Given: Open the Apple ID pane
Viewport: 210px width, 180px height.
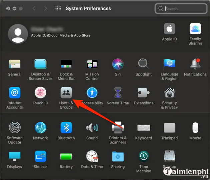Looking at the screenshot, I should coord(169,29).
